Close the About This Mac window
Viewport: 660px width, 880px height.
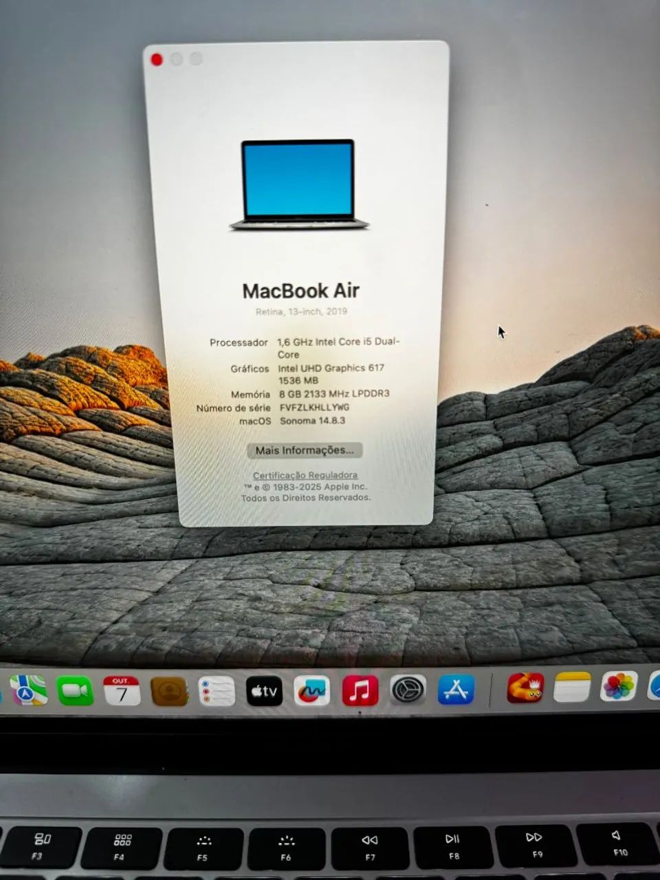(157, 60)
